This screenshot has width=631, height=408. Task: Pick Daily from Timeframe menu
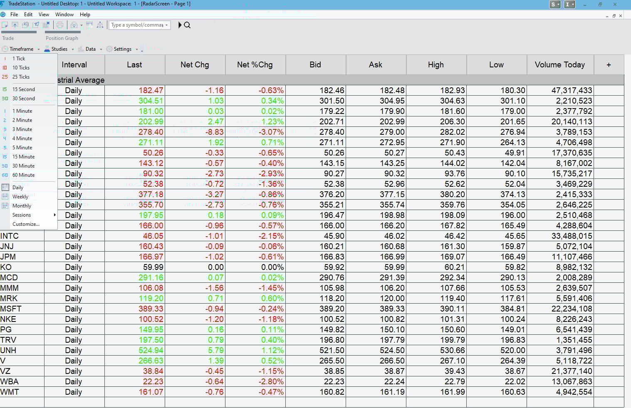(x=28, y=188)
